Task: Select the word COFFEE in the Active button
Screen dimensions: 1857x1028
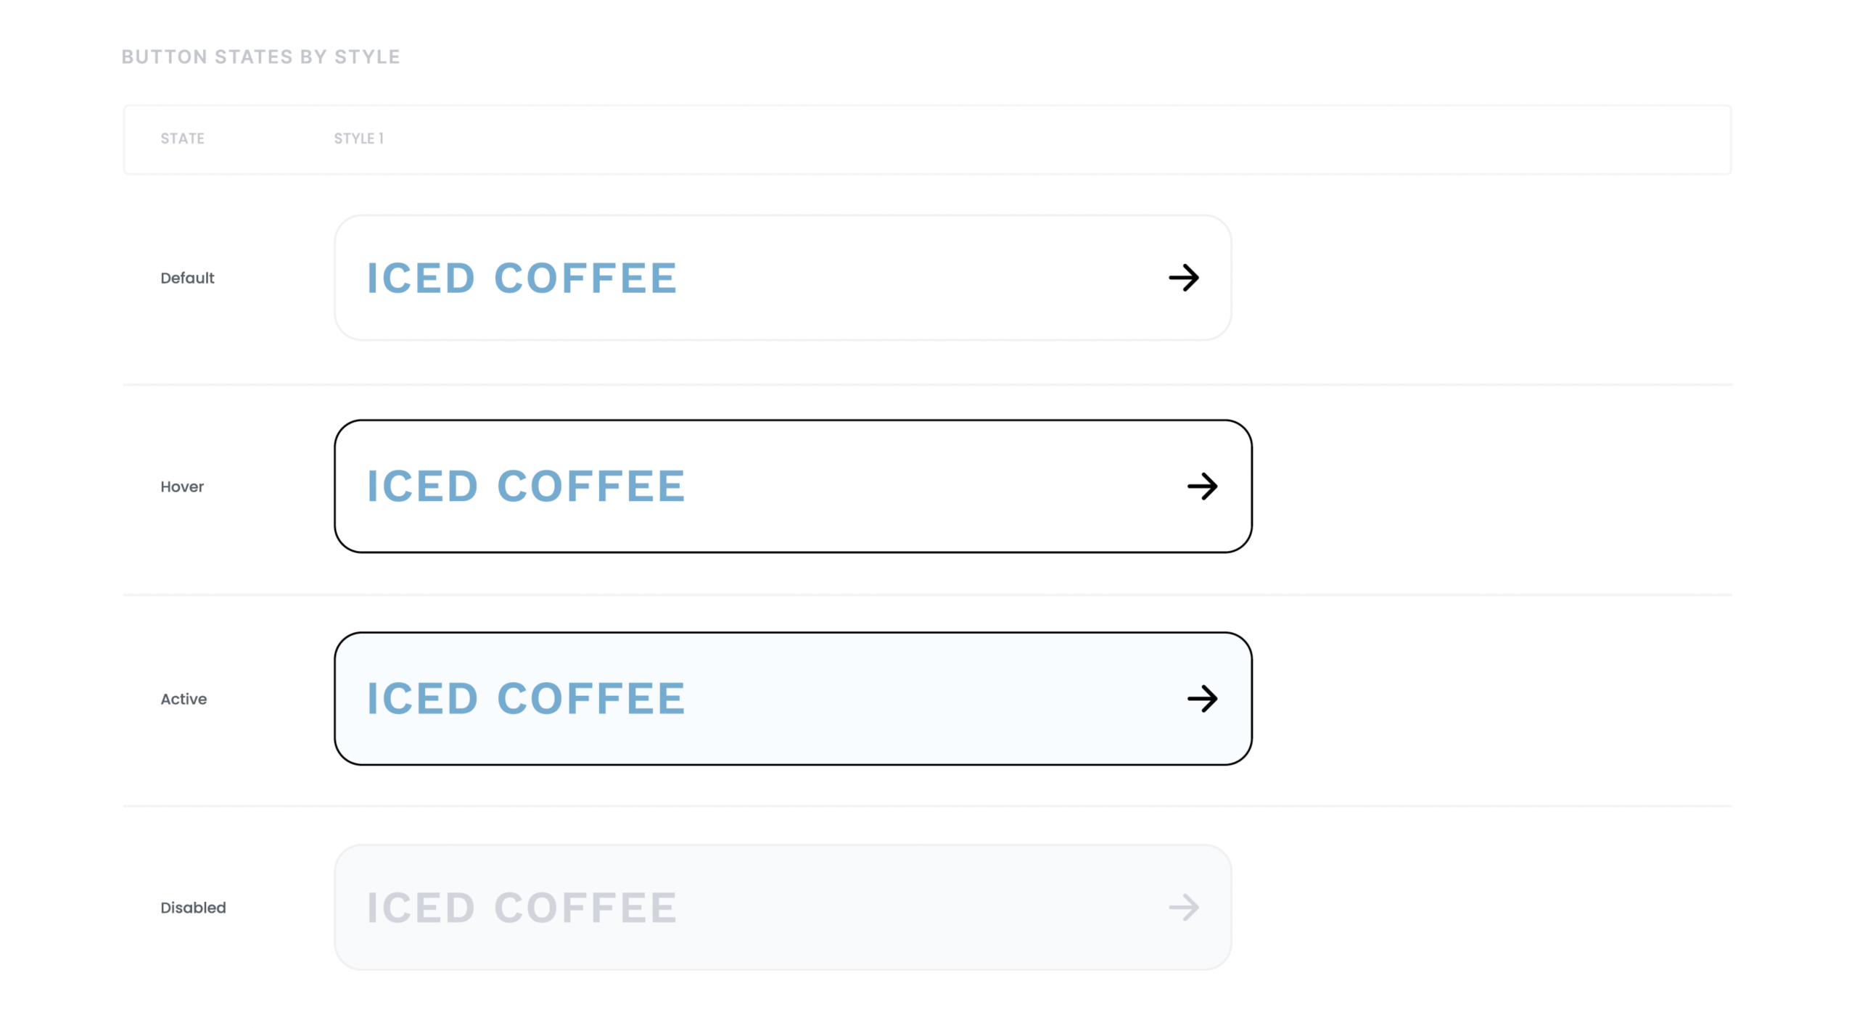Action: pos(591,699)
